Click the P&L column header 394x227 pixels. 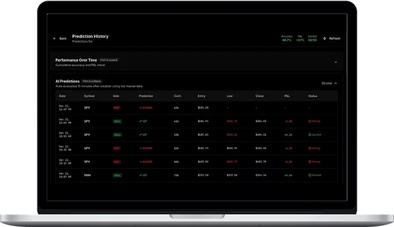287,96
